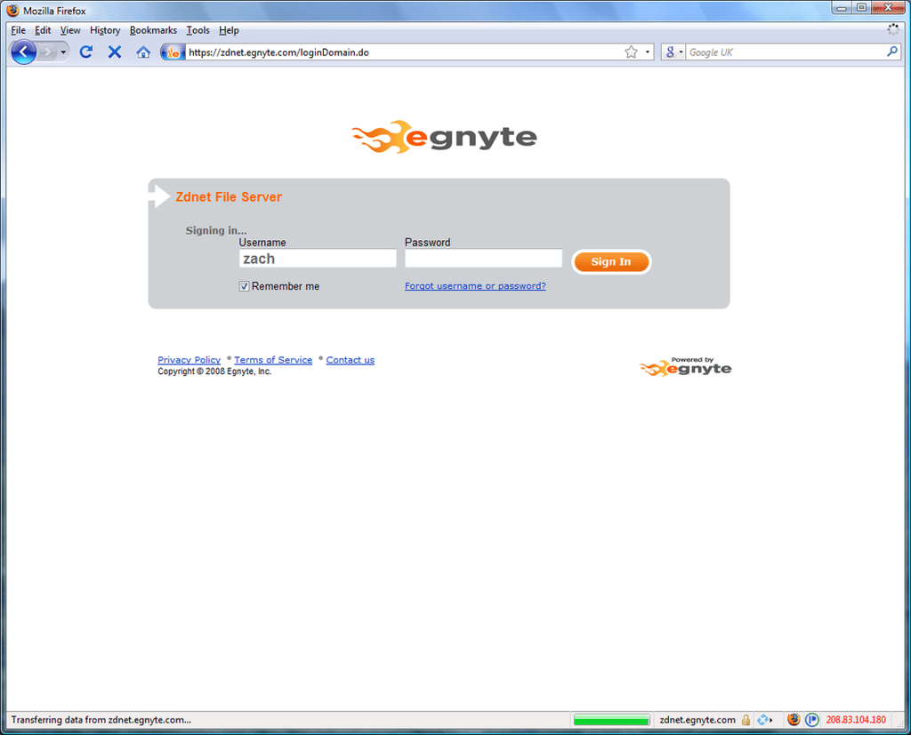Focus the Google UK search box
911x735 pixels.
(x=786, y=52)
